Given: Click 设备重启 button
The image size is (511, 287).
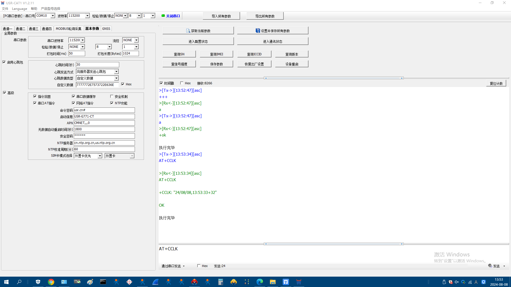Looking at the screenshot, I should tap(292, 64).
